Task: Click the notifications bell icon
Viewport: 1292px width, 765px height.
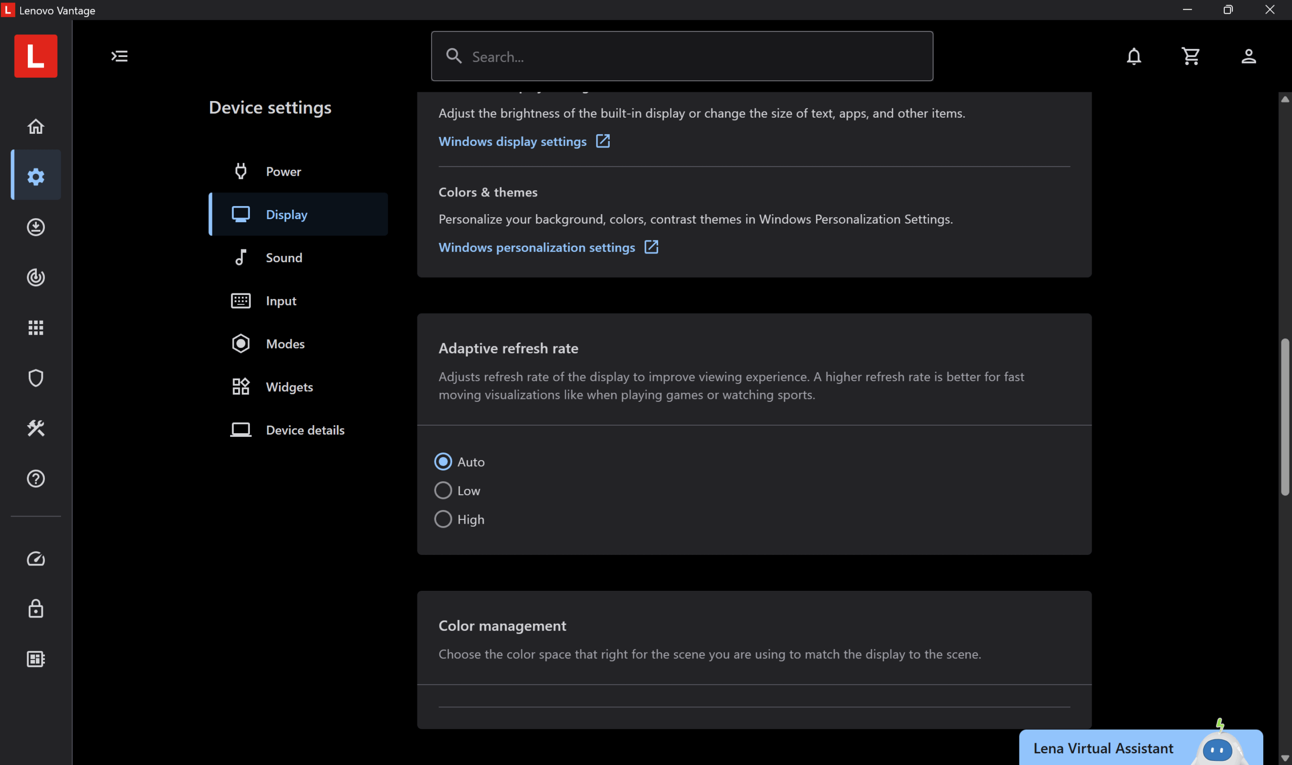Action: 1134,56
